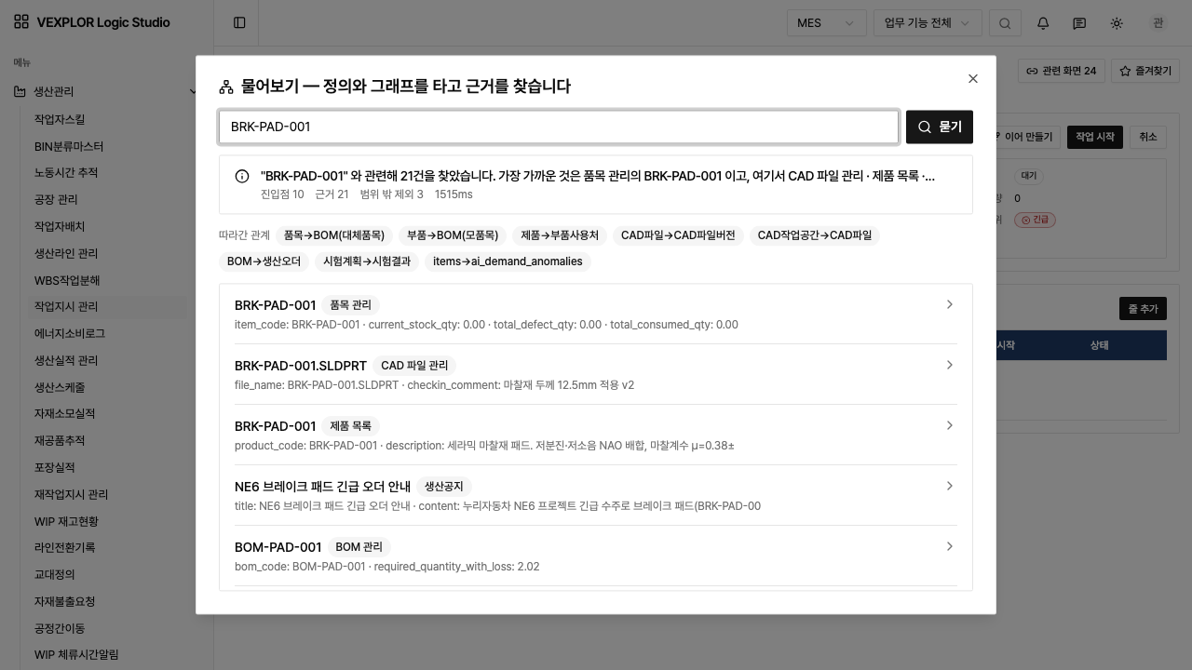Click the 줄 추가 button
1192x670 pixels.
click(1143, 309)
